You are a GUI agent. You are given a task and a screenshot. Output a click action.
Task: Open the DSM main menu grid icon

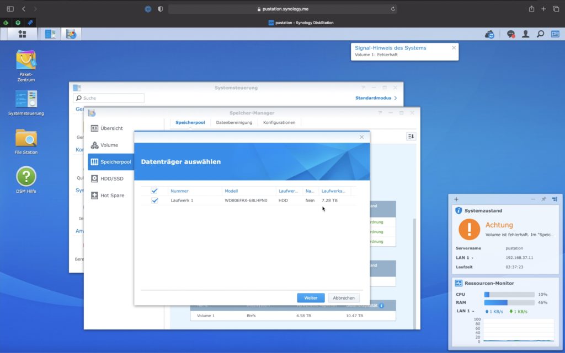point(22,34)
